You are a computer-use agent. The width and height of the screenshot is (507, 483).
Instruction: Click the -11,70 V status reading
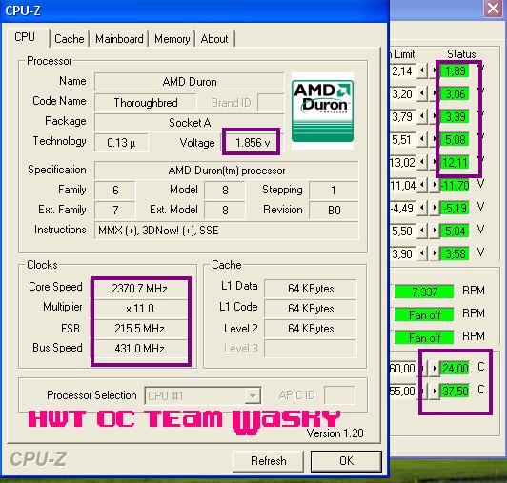[x=456, y=185]
